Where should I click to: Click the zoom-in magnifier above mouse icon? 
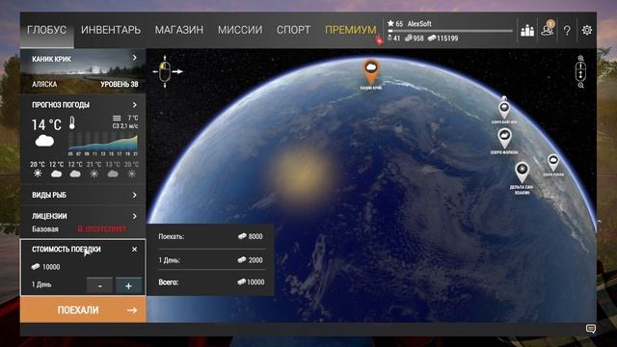(580, 58)
